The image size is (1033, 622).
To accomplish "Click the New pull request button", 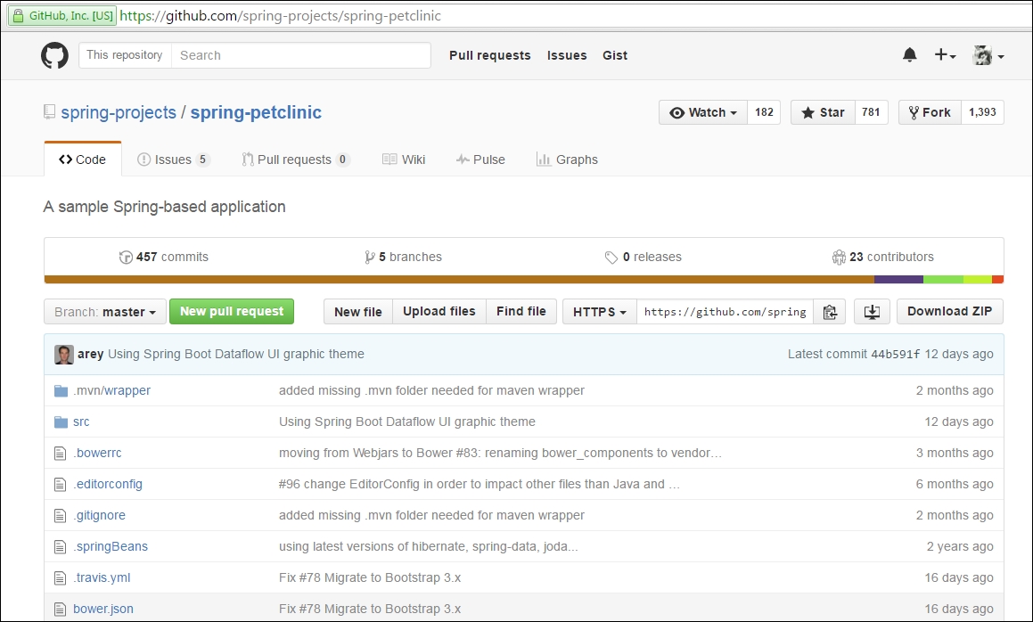I will [232, 311].
